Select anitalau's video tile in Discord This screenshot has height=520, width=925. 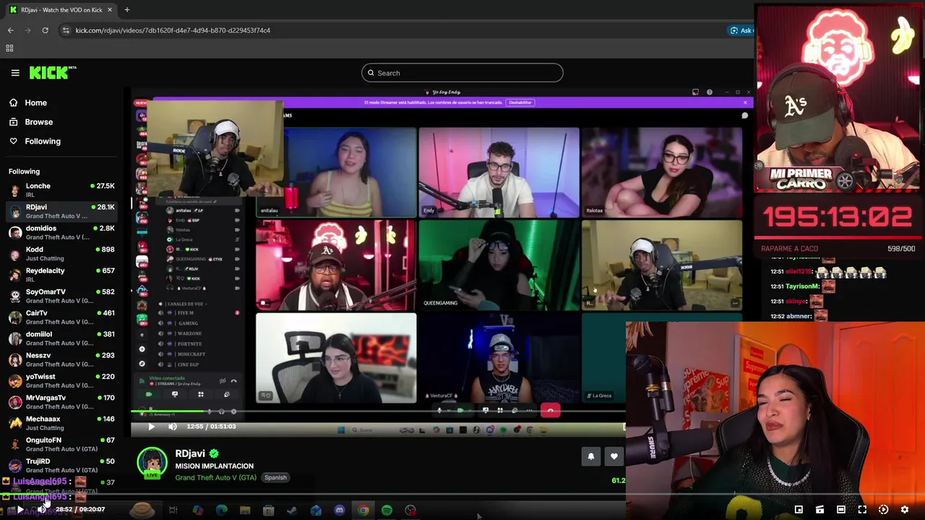click(336, 172)
